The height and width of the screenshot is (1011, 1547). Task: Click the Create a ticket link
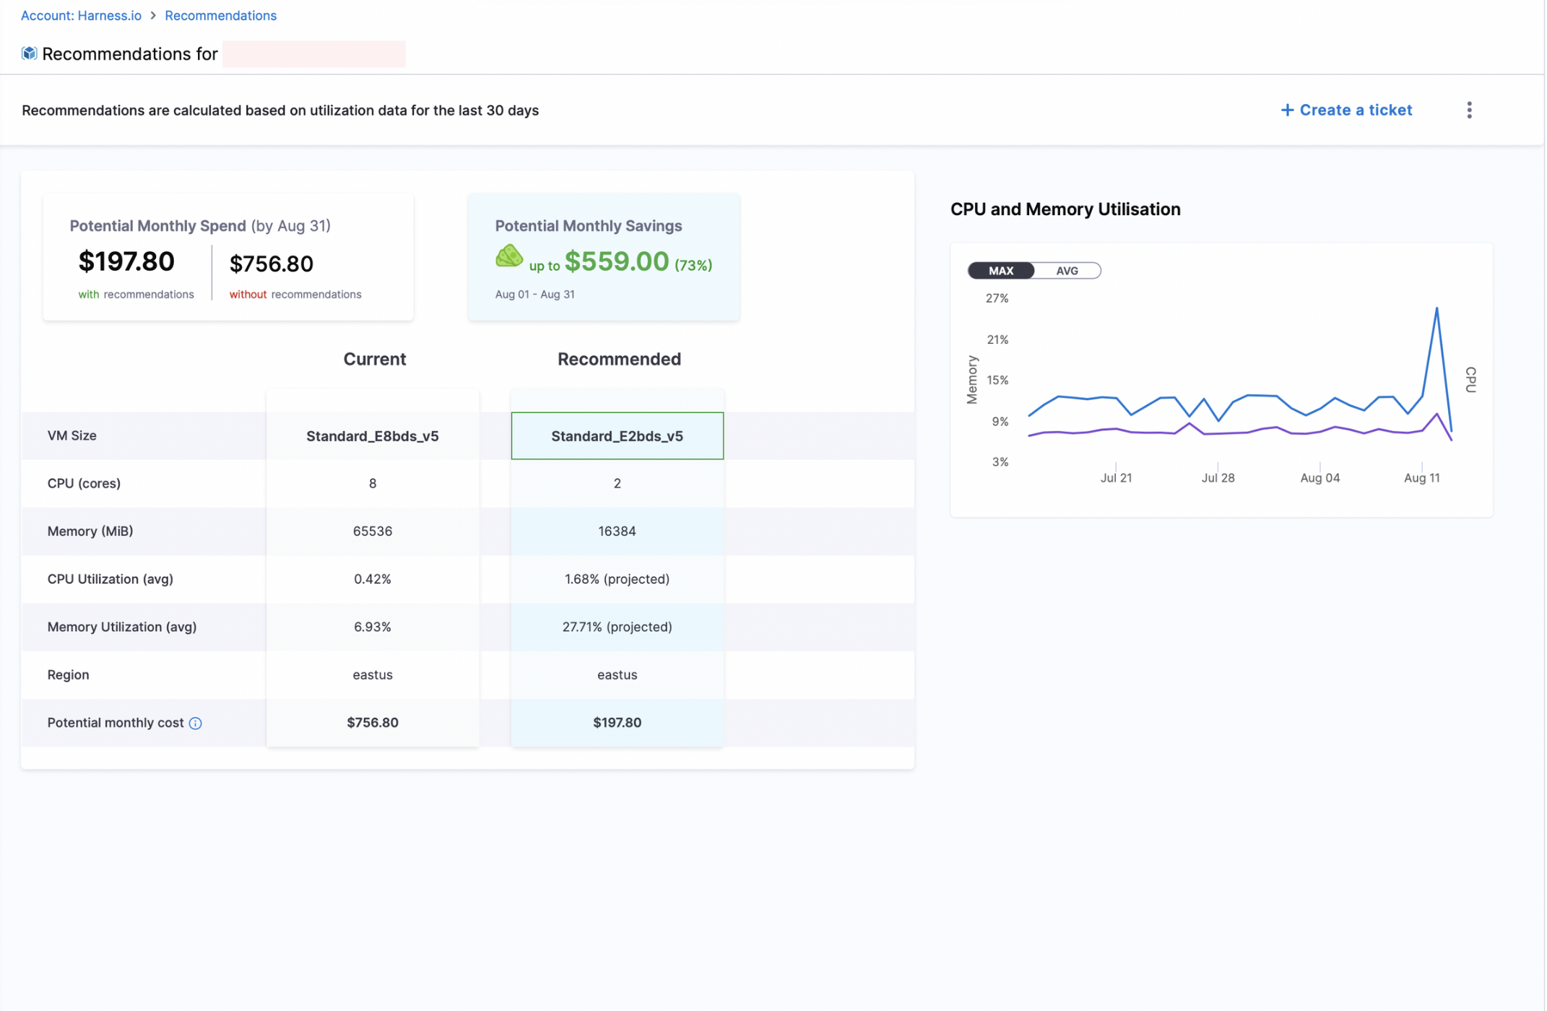click(x=1355, y=110)
